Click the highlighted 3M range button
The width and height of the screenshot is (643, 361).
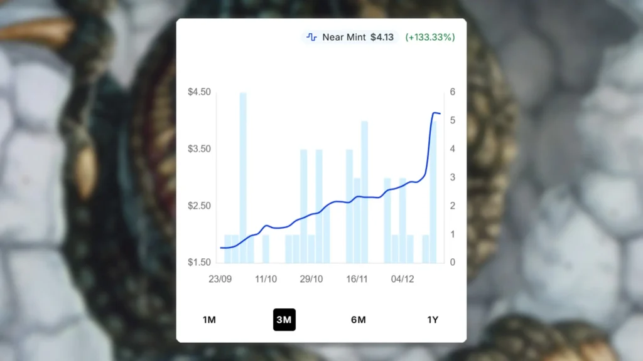point(284,320)
